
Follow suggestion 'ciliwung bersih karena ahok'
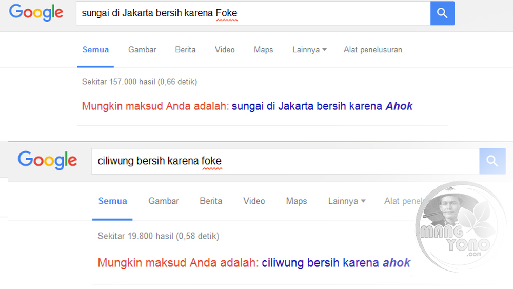(336, 263)
